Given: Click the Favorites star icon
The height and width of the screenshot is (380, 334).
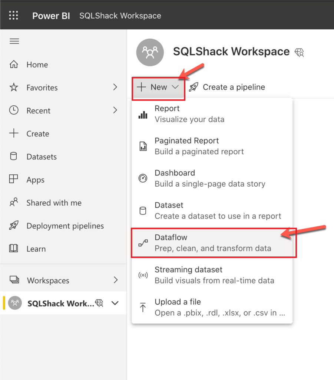Looking at the screenshot, I should coord(14,87).
